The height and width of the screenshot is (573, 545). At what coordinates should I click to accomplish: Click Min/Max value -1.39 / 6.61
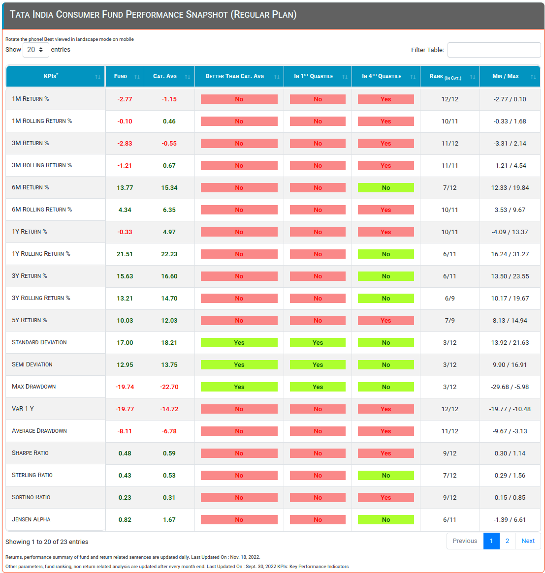click(x=510, y=520)
